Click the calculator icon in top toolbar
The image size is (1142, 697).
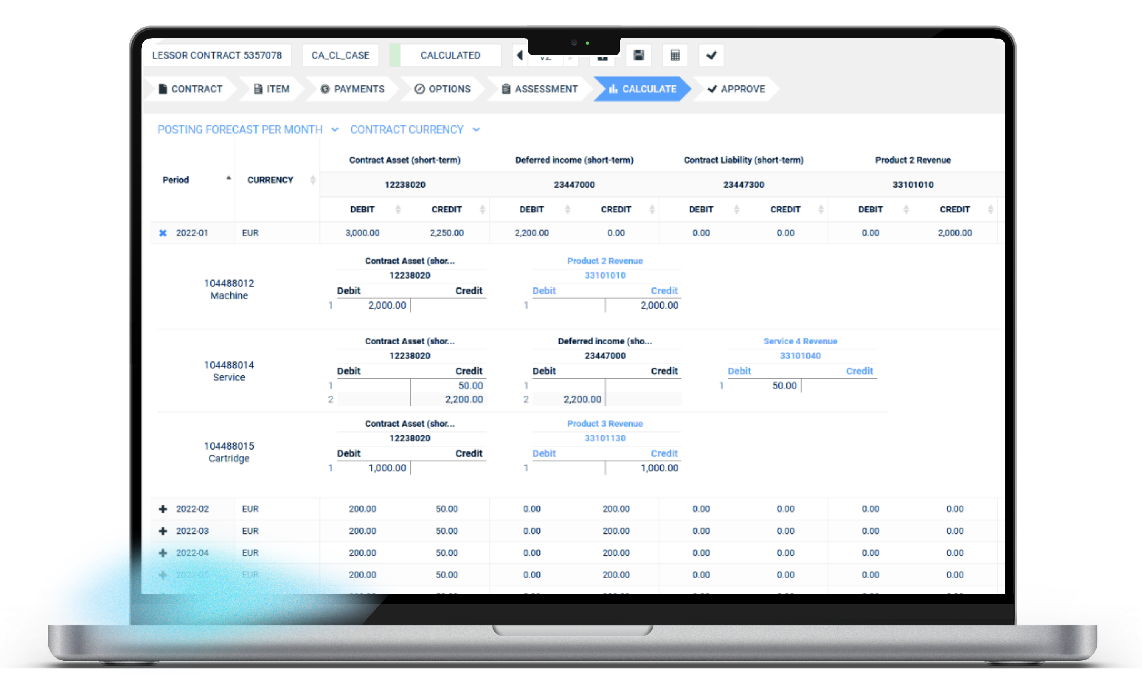[675, 55]
